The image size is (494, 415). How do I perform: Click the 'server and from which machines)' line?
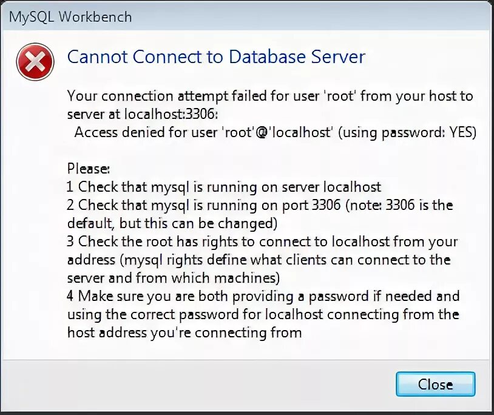pyautogui.click(x=174, y=278)
